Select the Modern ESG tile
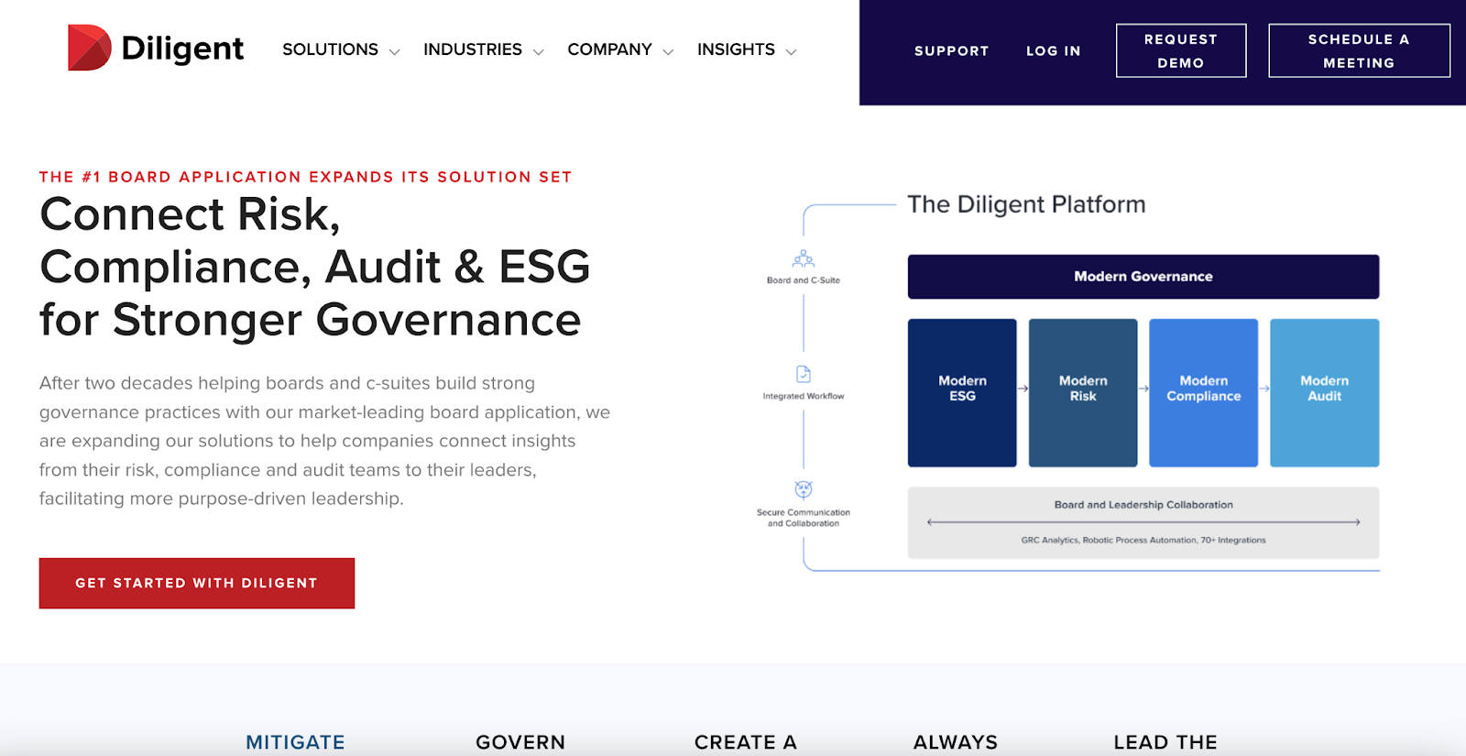This screenshot has width=1466, height=756. click(962, 393)
